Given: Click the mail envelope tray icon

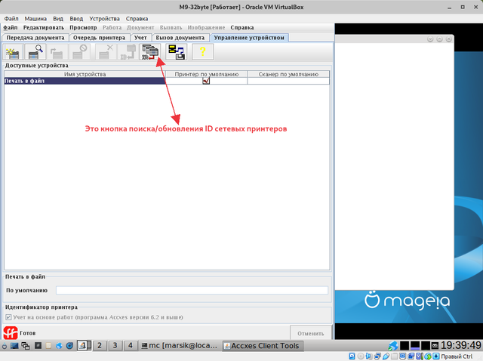Looking at the screenshot, I should (435, 346).
